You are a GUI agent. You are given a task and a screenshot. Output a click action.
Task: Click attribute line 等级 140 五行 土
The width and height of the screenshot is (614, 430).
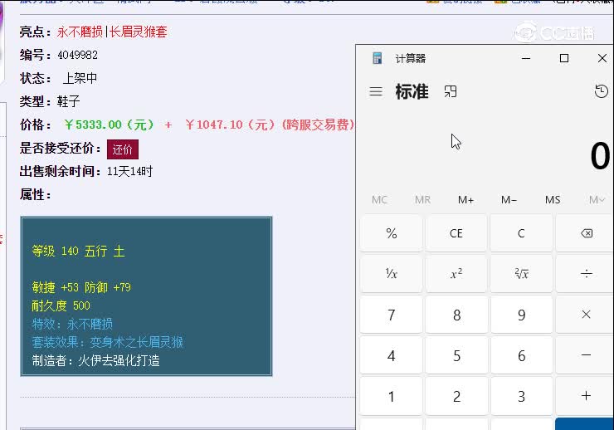[78, 251]
